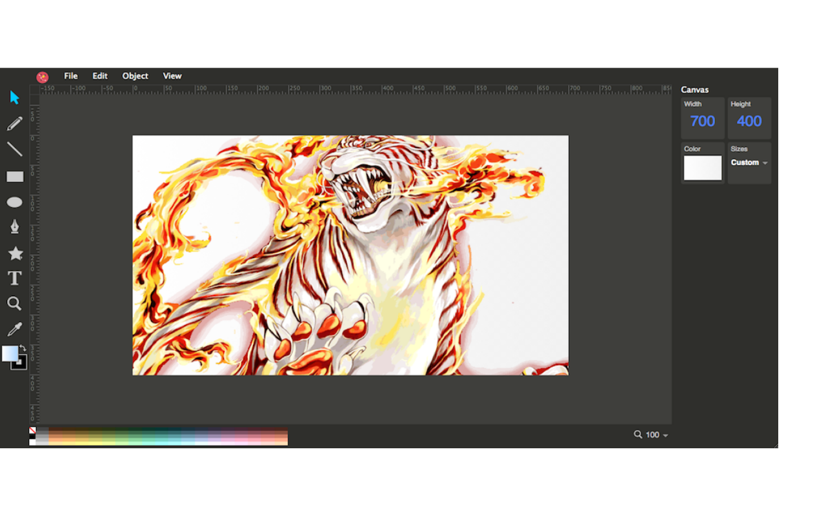Click the canvas Height value 400
This screenshot has width=826, height=516.
(x=749, y=121)
